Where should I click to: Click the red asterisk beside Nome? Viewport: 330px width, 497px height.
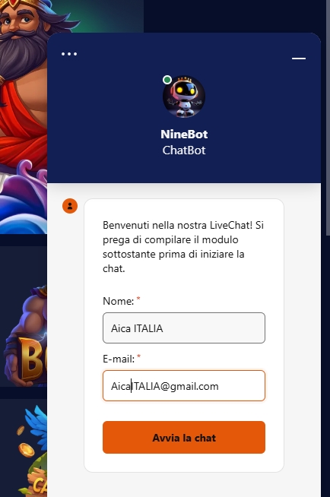click(x=138, y=299)
